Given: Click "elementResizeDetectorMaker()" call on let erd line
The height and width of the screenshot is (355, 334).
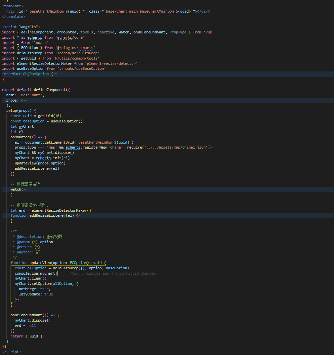Looking at the screenshot, I should click(x=61, y=210).
